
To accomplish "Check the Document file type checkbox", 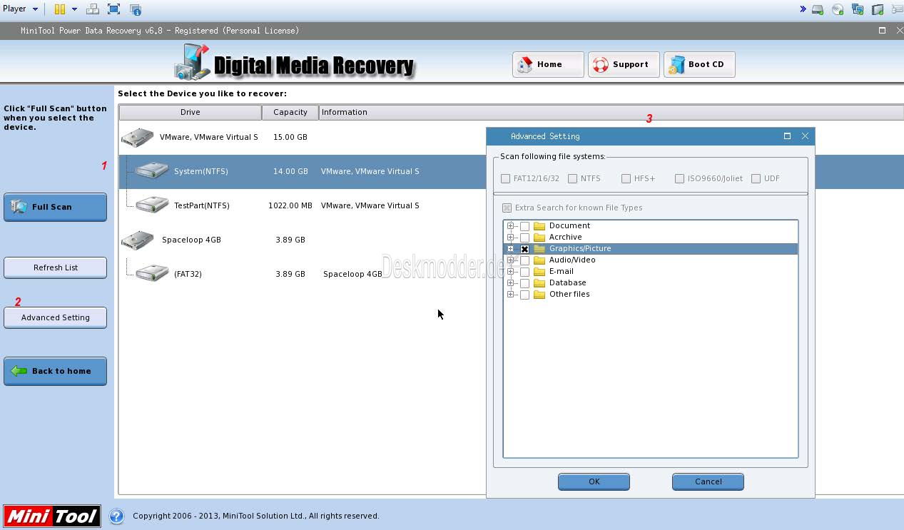I will point(524,226).
